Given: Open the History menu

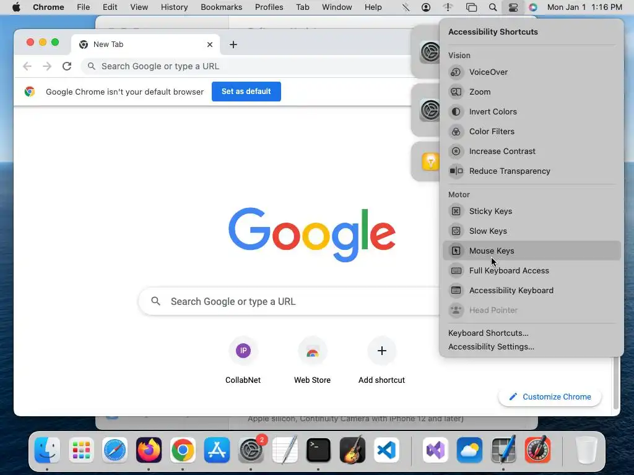Looking at the screenshot, I should click(174, 7).
